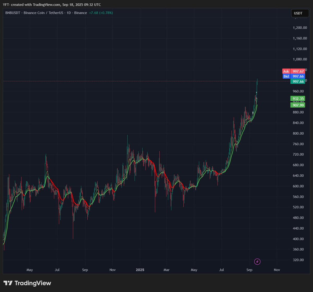Click the 1,080.00 price axis label
The image size is (313, 292).
[300, 59]
